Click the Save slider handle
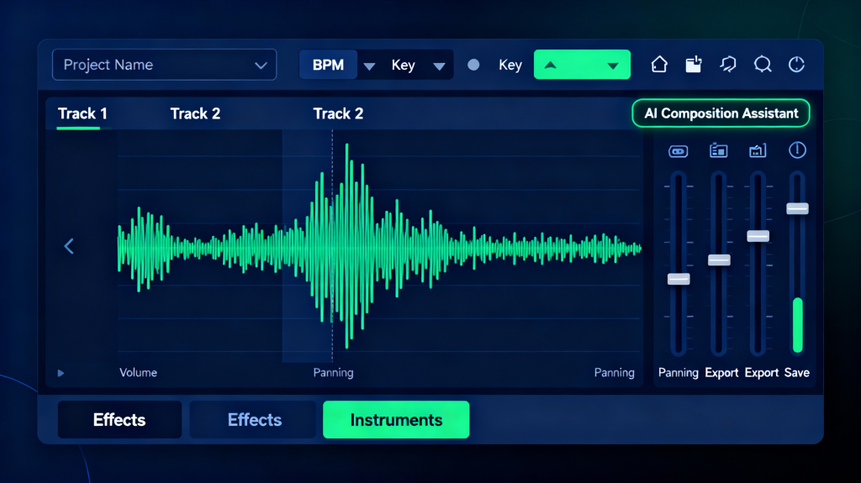 pyautogui.click(x=797, y=208)
